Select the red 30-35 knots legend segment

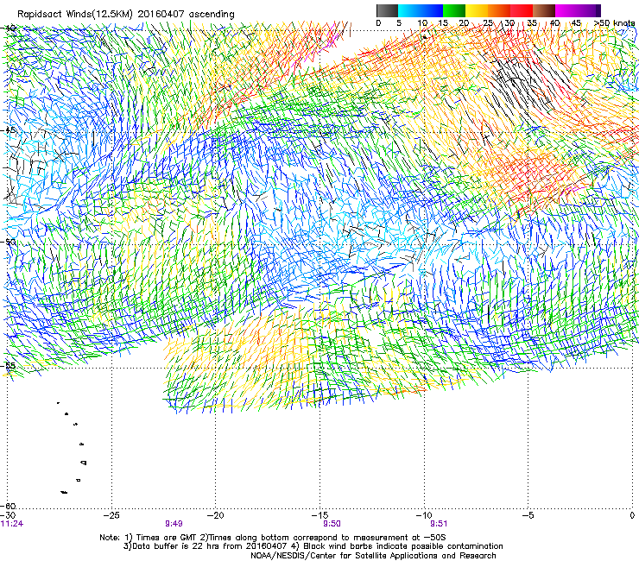tap(522, 10)
